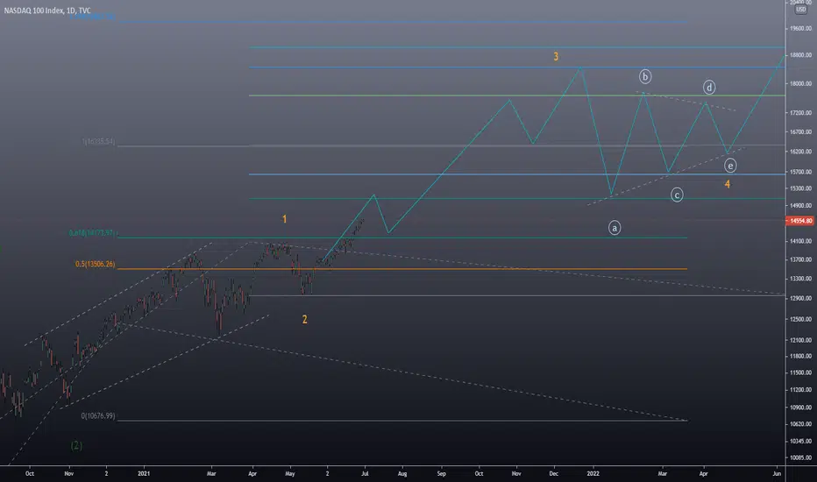Click the orange wave label 4
817x482 pixels.
point(728,184)
